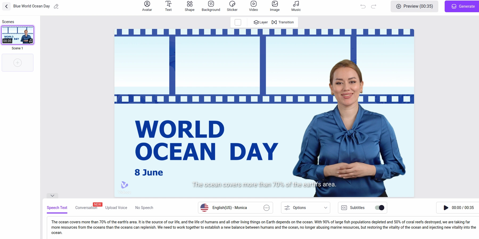Collapse the speech panel with chevron
Image resolution: width=479 pixels, height=239 pixels.
(52, 196)
